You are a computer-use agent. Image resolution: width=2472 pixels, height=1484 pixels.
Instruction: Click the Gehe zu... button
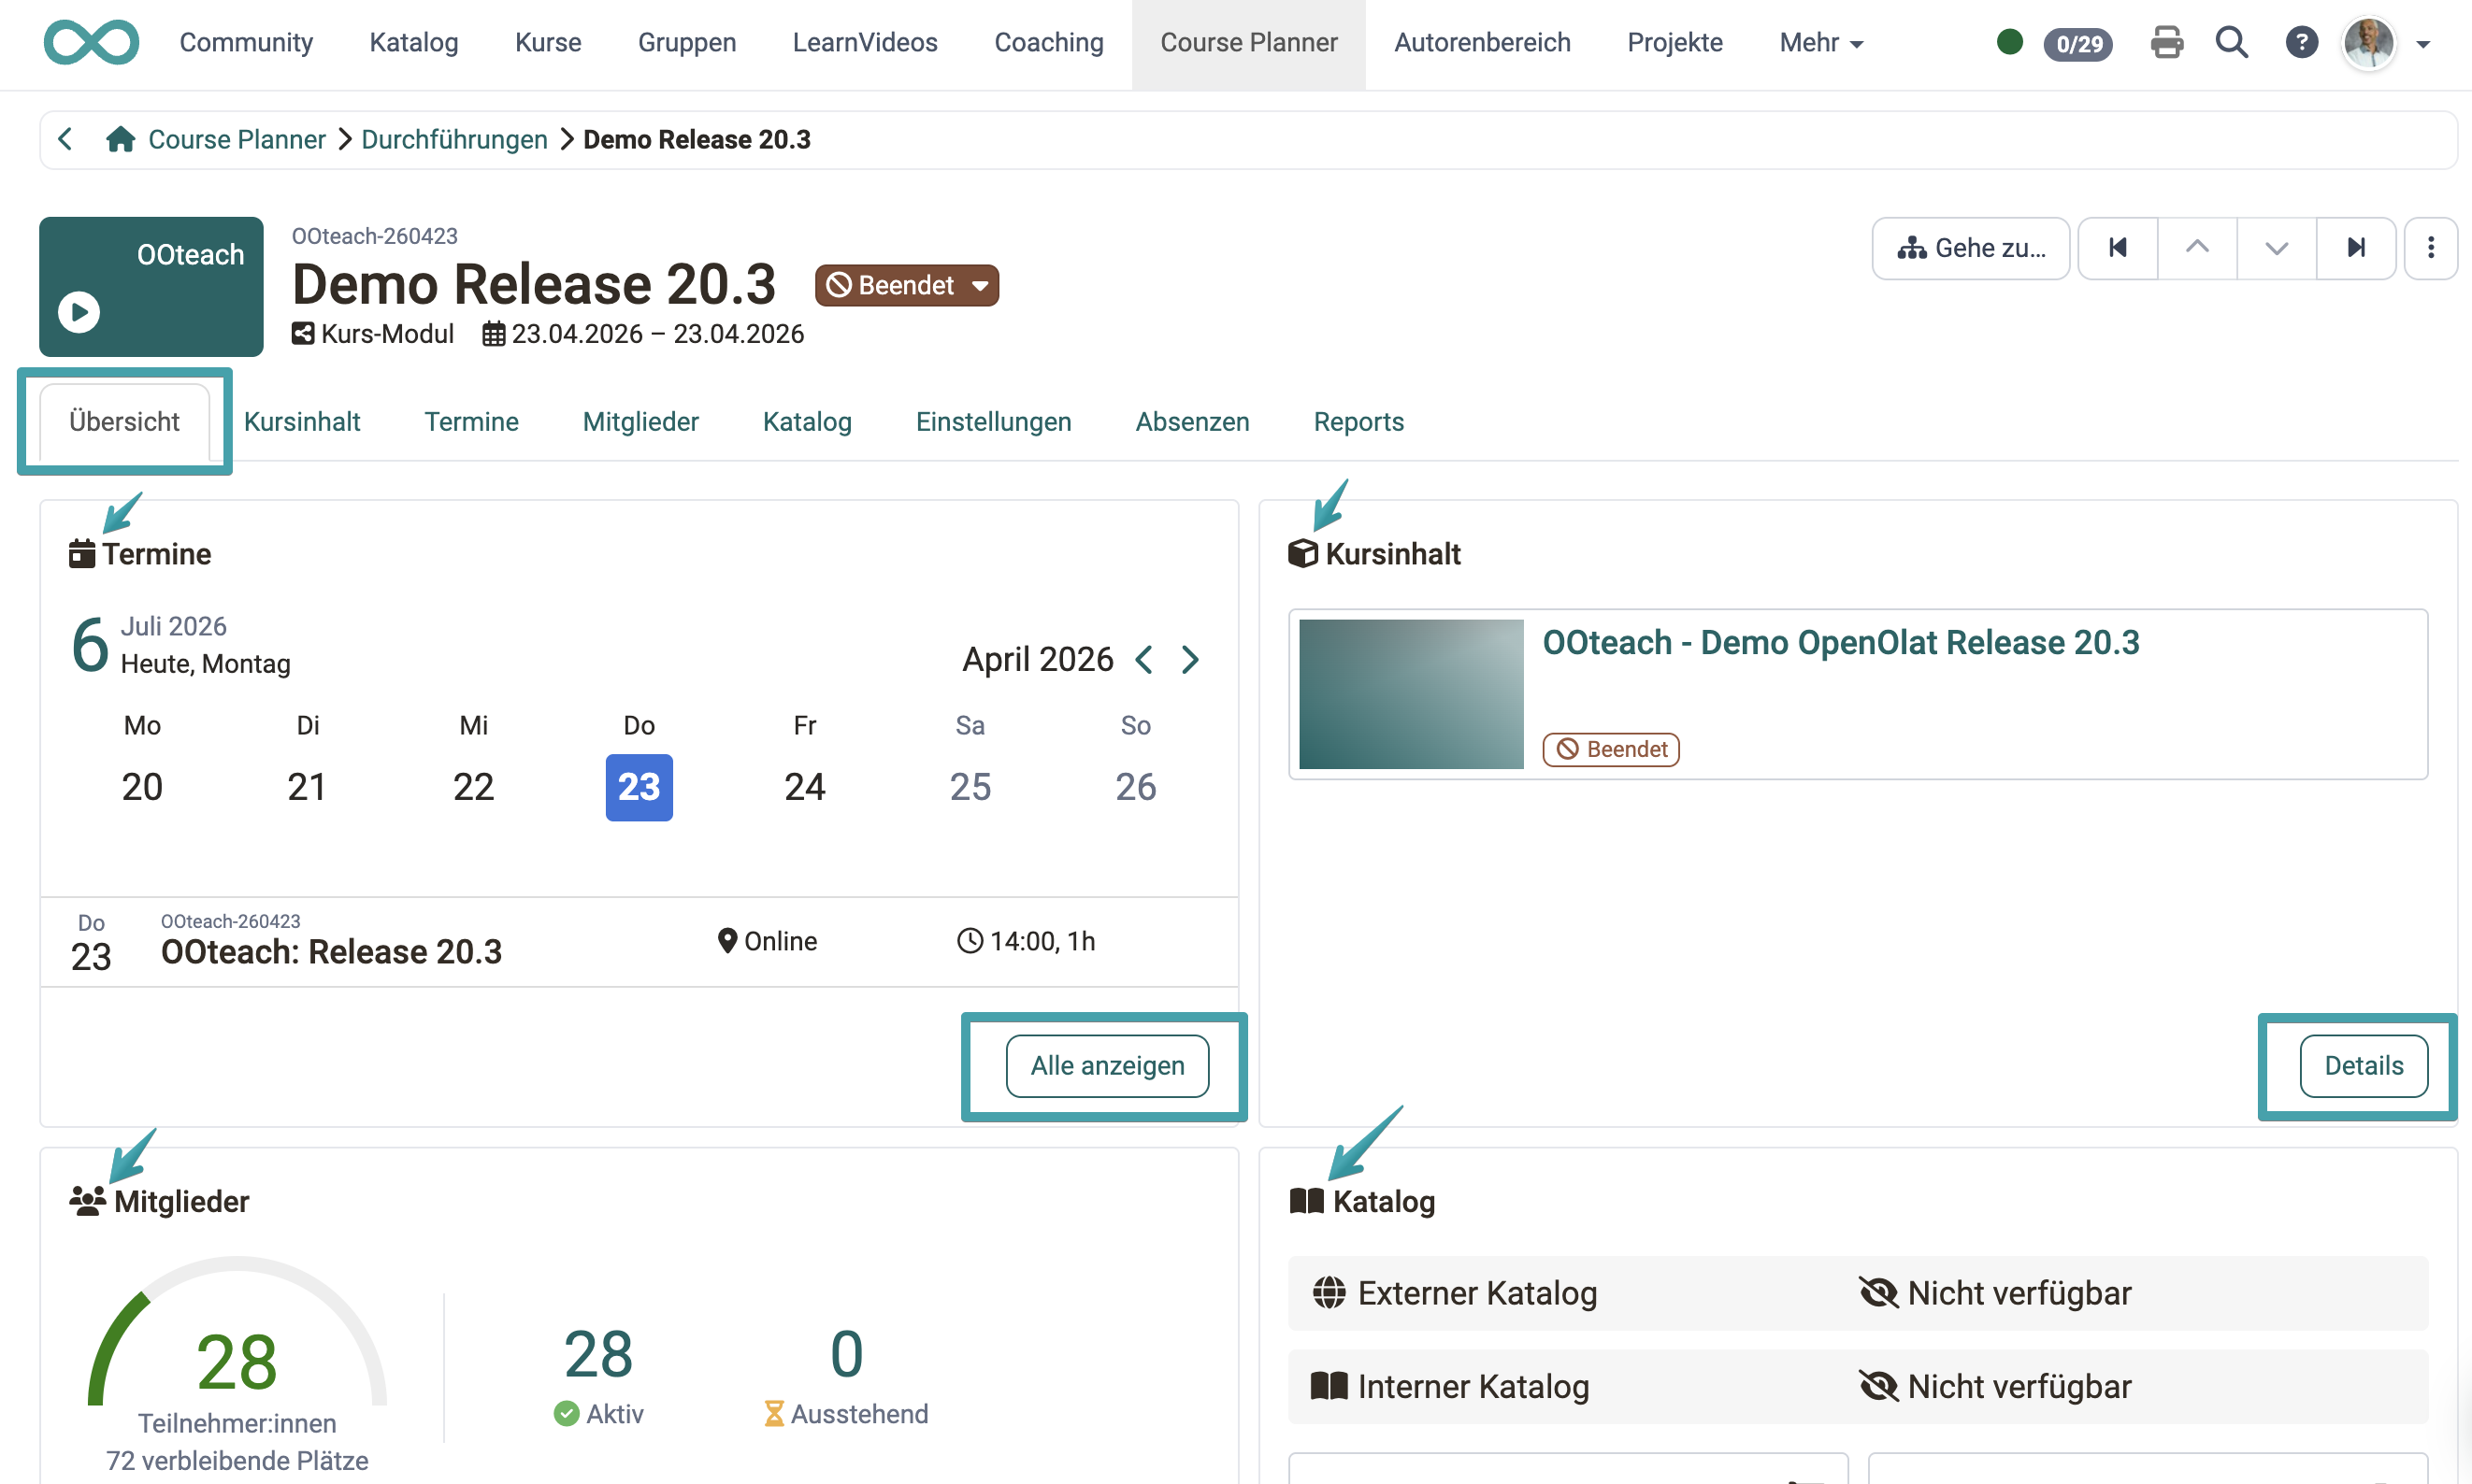[x=1971, y=248]
